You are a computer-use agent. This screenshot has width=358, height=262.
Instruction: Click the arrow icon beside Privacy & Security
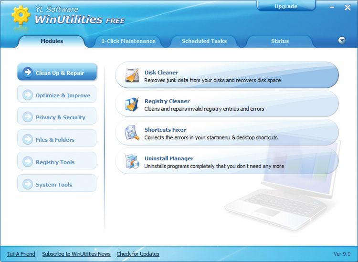(x=28, y=117)
